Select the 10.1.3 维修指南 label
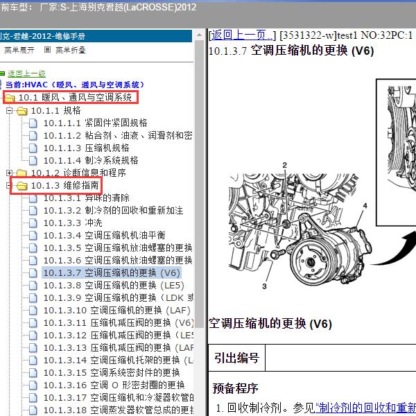This screenshot has height=416, width=416. [x=65, y=185]
